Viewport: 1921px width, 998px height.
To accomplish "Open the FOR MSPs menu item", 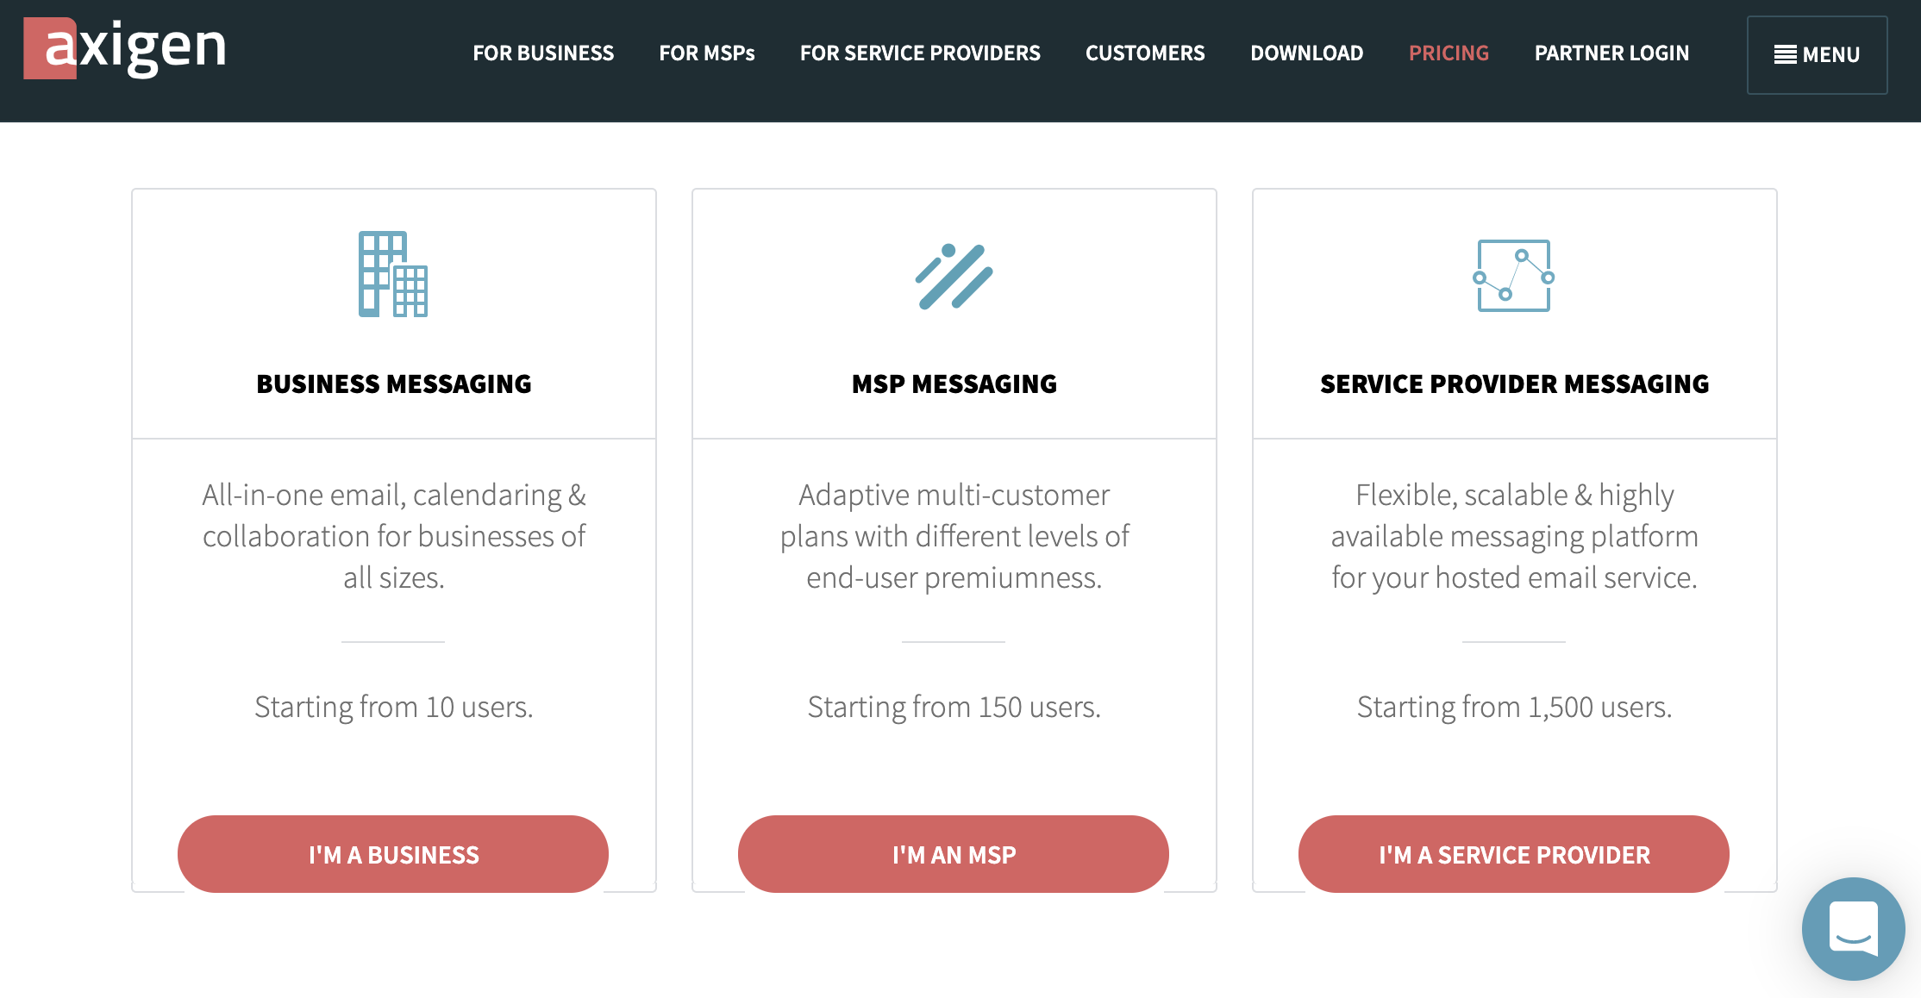I will (x=708, y=52).
